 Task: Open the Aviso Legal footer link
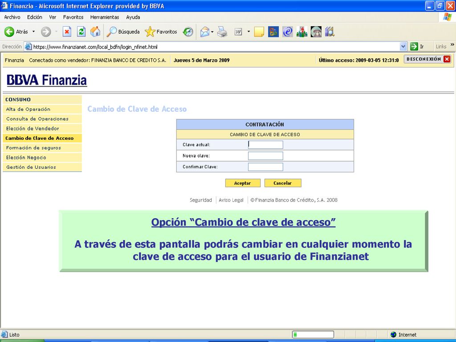pyautogui.click(x=231, y=200)
